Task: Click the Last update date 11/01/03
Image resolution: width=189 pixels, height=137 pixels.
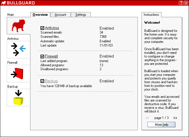Action: pos(106,45)
